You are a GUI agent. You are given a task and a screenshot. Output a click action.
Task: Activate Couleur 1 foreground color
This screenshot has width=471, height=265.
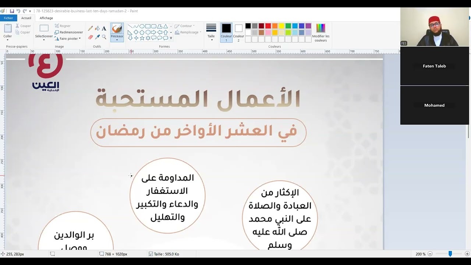226,32
